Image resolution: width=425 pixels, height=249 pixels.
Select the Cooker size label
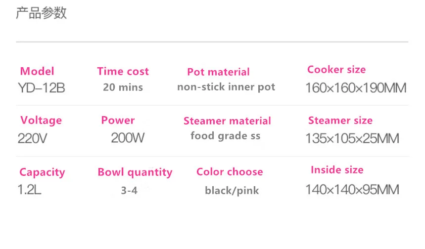[x=336, y=70]
